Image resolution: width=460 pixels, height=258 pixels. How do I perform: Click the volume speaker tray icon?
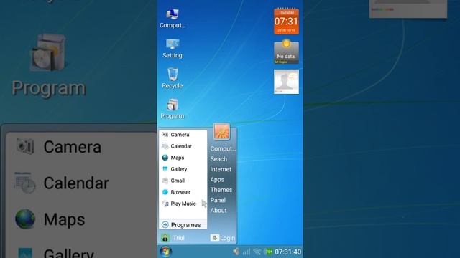click(x=236, y=252)
